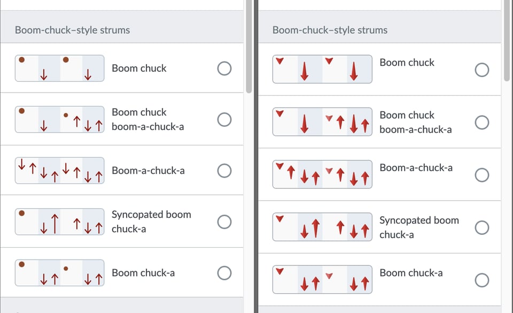Select Boom chuck radio in right panel

coord(481,70)
